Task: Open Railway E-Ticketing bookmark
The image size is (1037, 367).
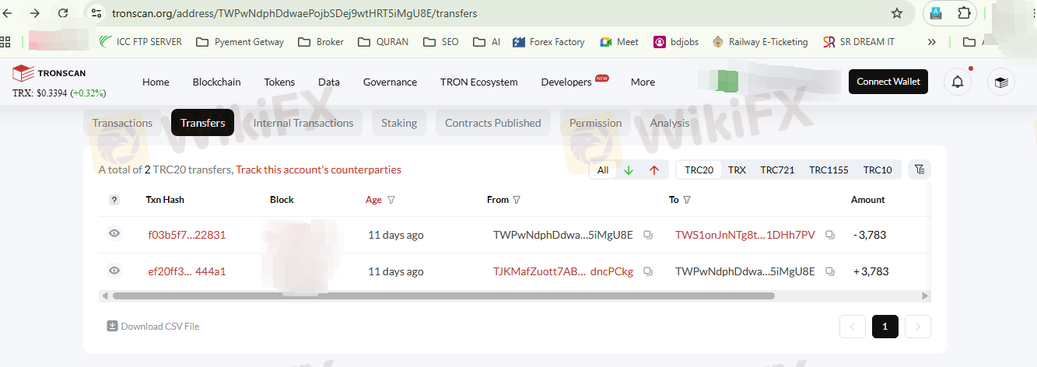Action: tap(760, 42)
